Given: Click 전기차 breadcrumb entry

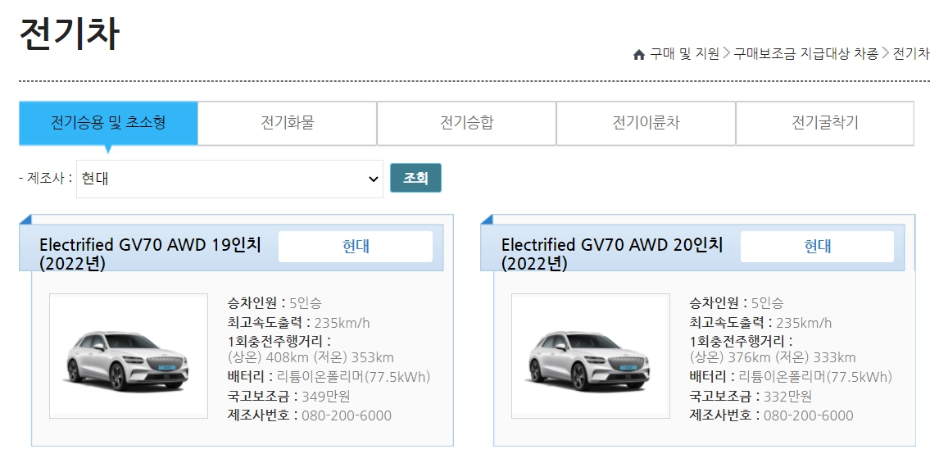Looking at the screenshot, I should (911, 54).
